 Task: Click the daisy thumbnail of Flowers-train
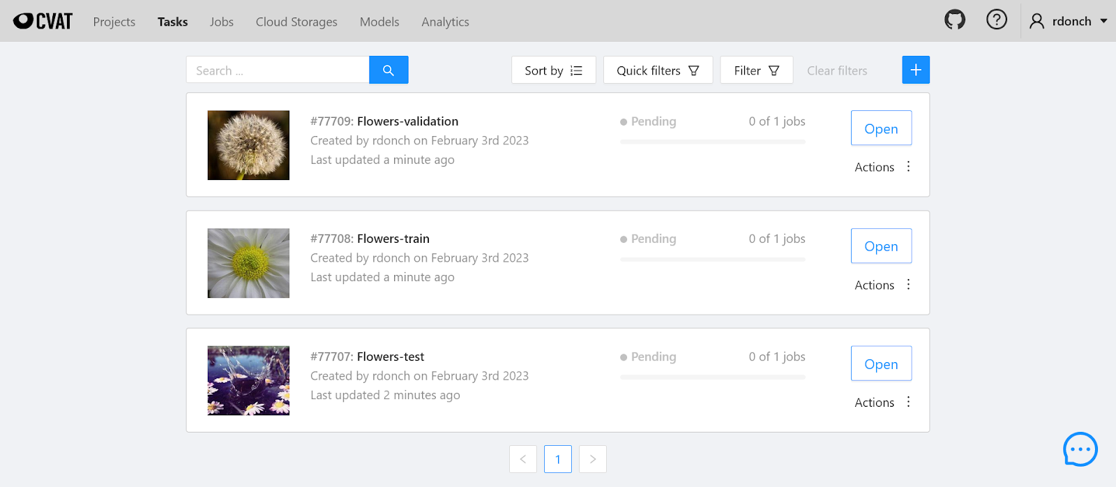pyautogui.click(x=248, y=263)
